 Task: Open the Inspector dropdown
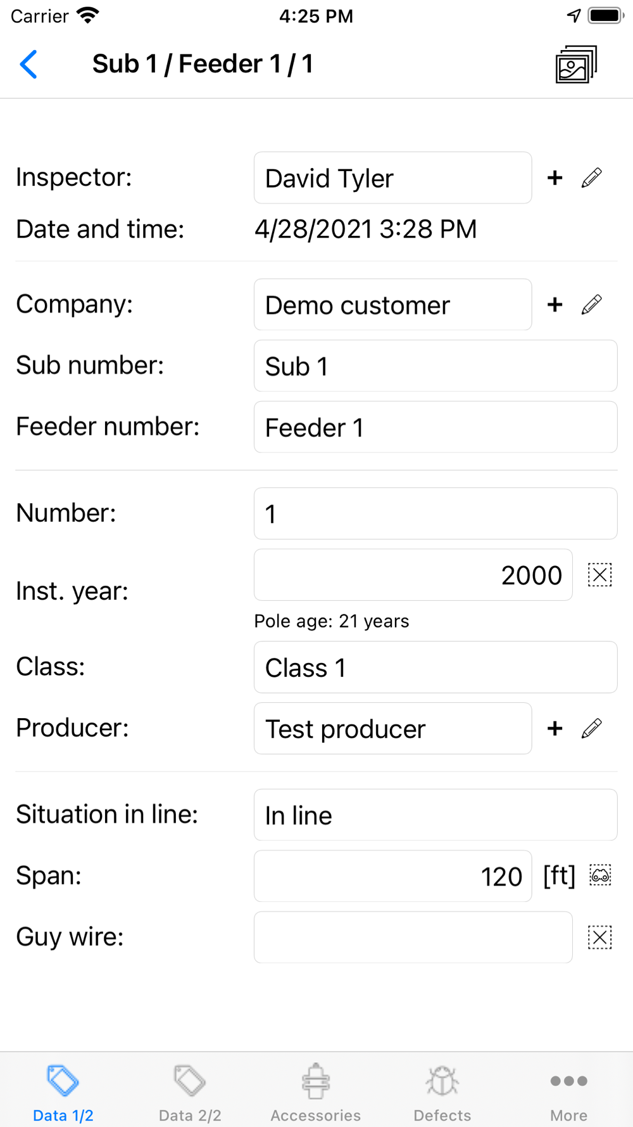[392, 178]
